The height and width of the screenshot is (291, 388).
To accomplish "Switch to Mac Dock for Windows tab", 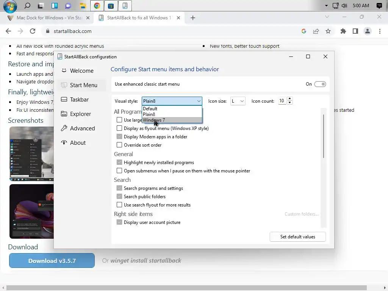I will click(49, 18).
